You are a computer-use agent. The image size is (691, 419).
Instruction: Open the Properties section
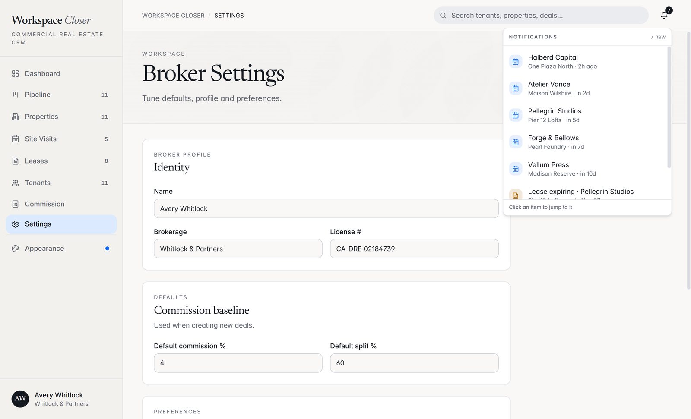61,117
